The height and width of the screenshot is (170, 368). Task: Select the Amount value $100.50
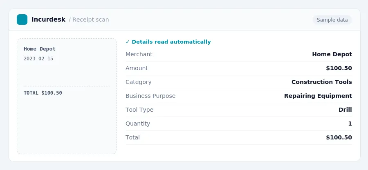[339, 68]
